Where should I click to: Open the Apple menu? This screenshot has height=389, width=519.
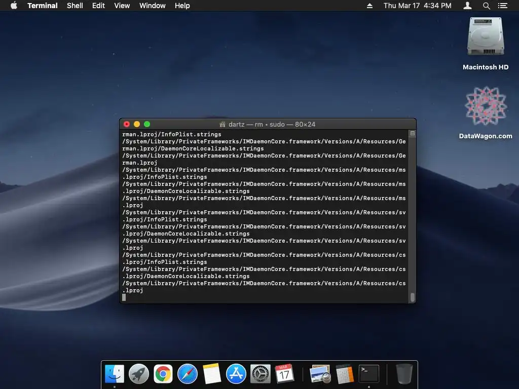click(x=14, y=6)
